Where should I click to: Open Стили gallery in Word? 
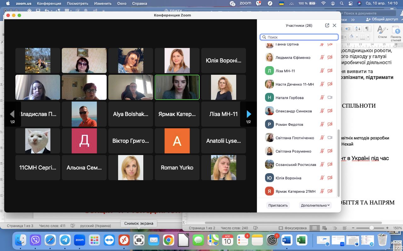tap(382, 32)
